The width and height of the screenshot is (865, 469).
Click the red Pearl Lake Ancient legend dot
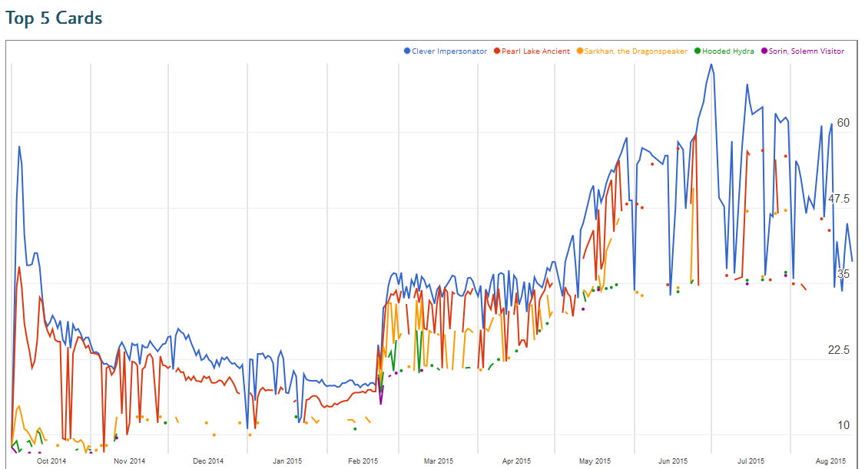pos(497,51)
